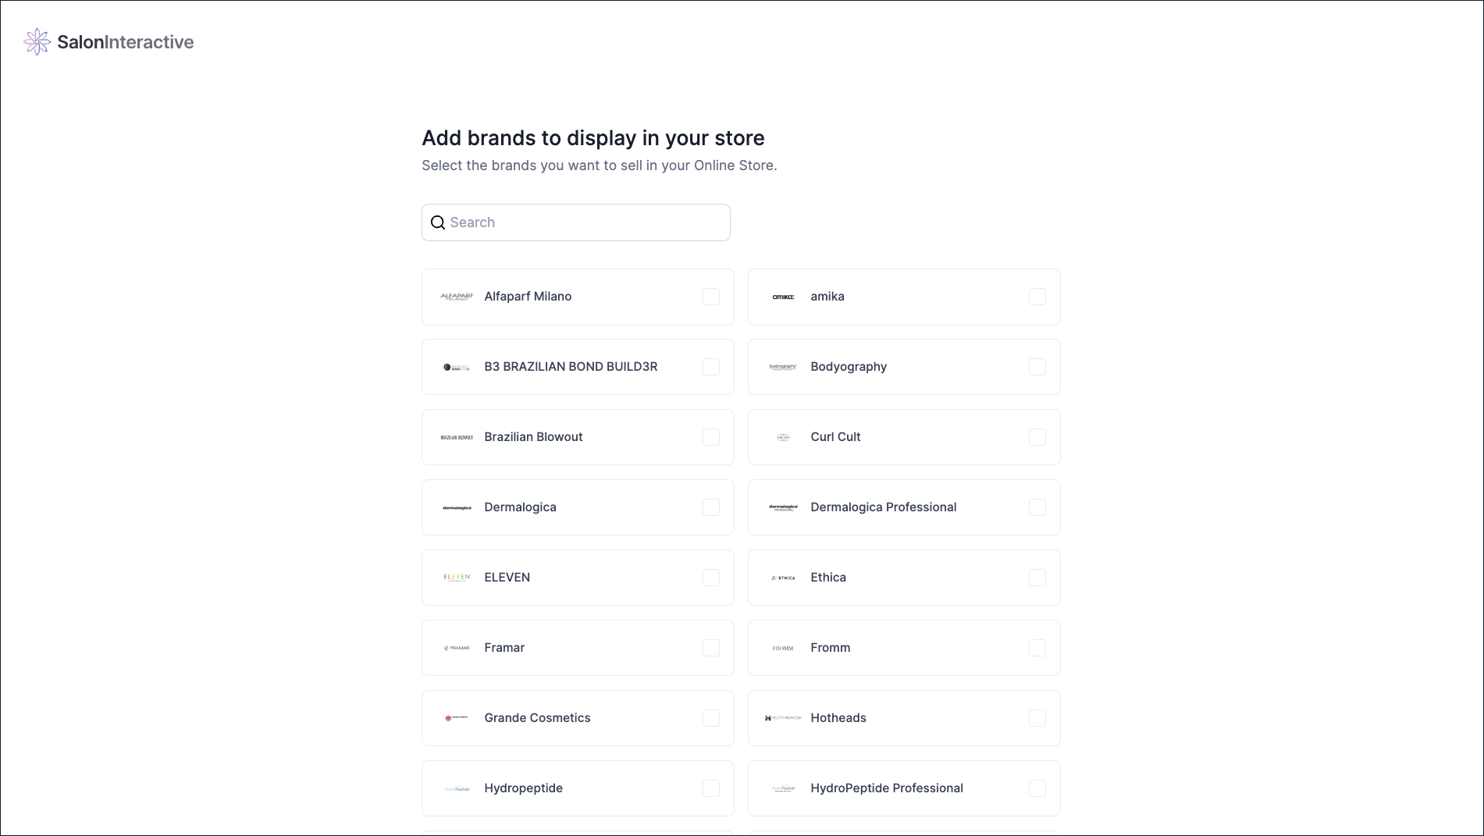Click the Framar brand logo
The height and width of the screenshot is (836, 1484).
click(456, 647)
